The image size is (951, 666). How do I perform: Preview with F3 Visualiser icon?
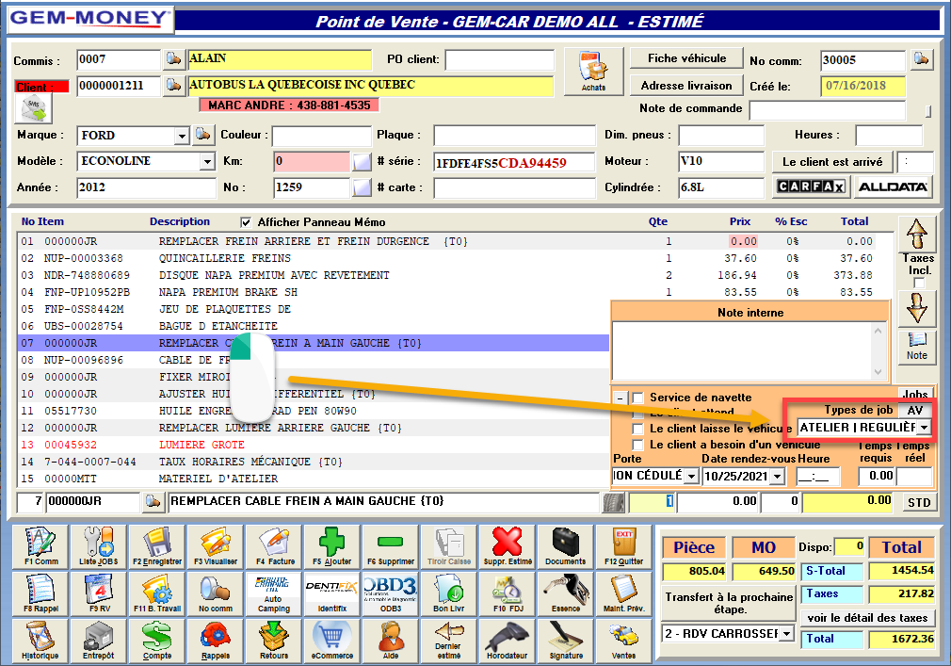(216, 546)
